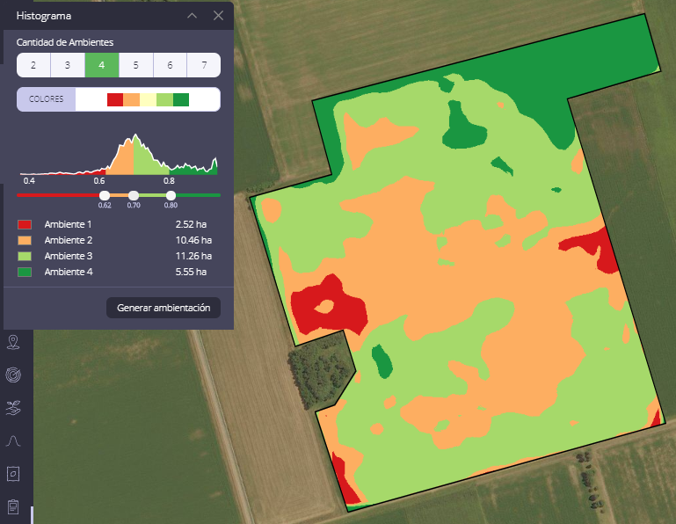Open the field boundary map tool
The image size is (676, 524).
point(13,474)
